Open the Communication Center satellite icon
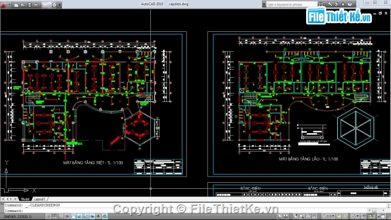Screen dimensions: 391x220 click(337, 4)
